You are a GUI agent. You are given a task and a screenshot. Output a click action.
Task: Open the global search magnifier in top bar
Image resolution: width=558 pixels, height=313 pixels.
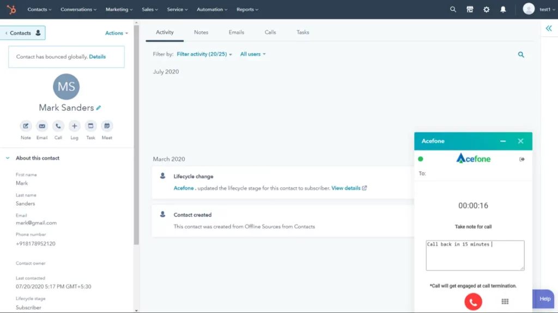pos(453,10)
